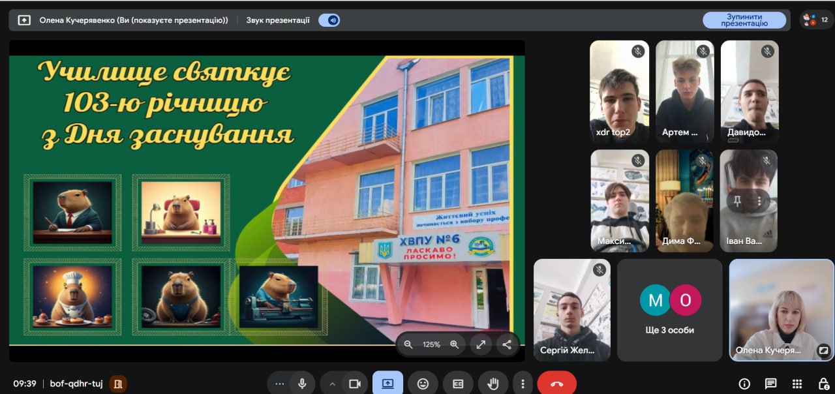Viewport: 835px width, 394px height.
Task: End the call with the red button
Action: pyautogui.click(x=556, y=384)
